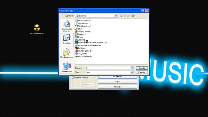The height and width of the screenshot is (117, 208).
Task: Select the Counter-Strike 1.6 shortcut
Action: click(x=84, y=51)
